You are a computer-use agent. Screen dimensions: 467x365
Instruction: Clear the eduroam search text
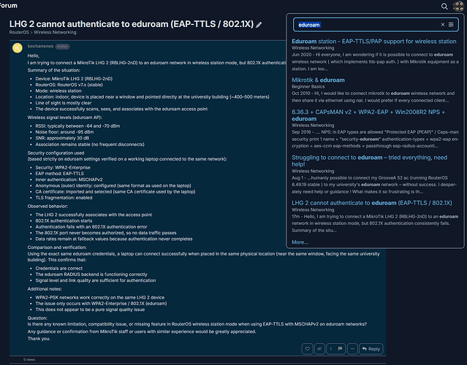point(443,25)
